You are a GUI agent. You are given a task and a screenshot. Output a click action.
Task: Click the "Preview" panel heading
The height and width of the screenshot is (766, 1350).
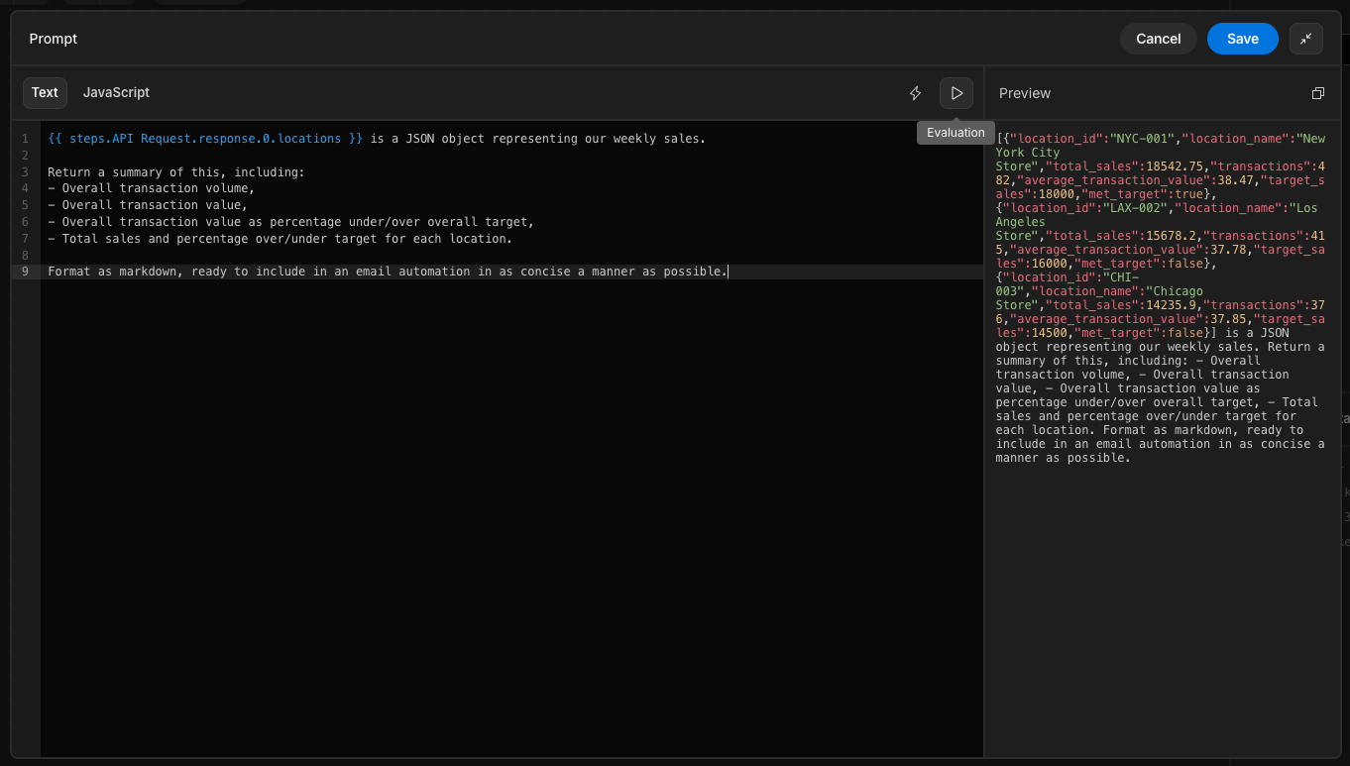click(1025, 93)
